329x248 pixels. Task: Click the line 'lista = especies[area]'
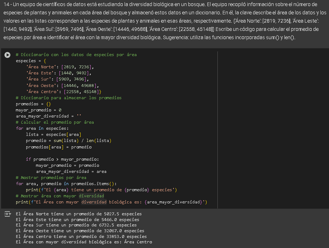(x=54, y=134)
